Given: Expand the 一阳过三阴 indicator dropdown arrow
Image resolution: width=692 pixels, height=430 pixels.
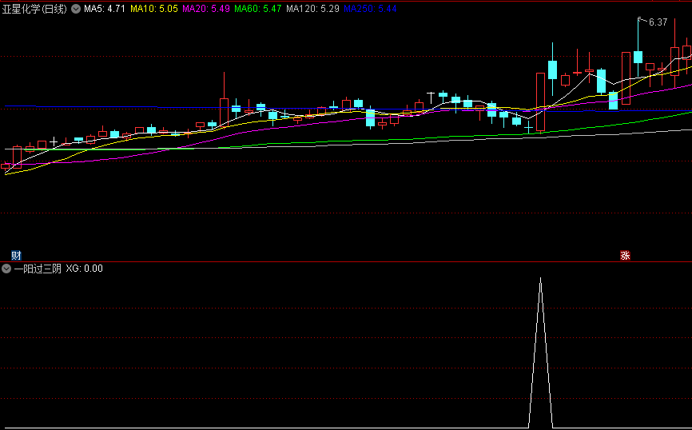Looking at the screenshot, I should point(6,269).
